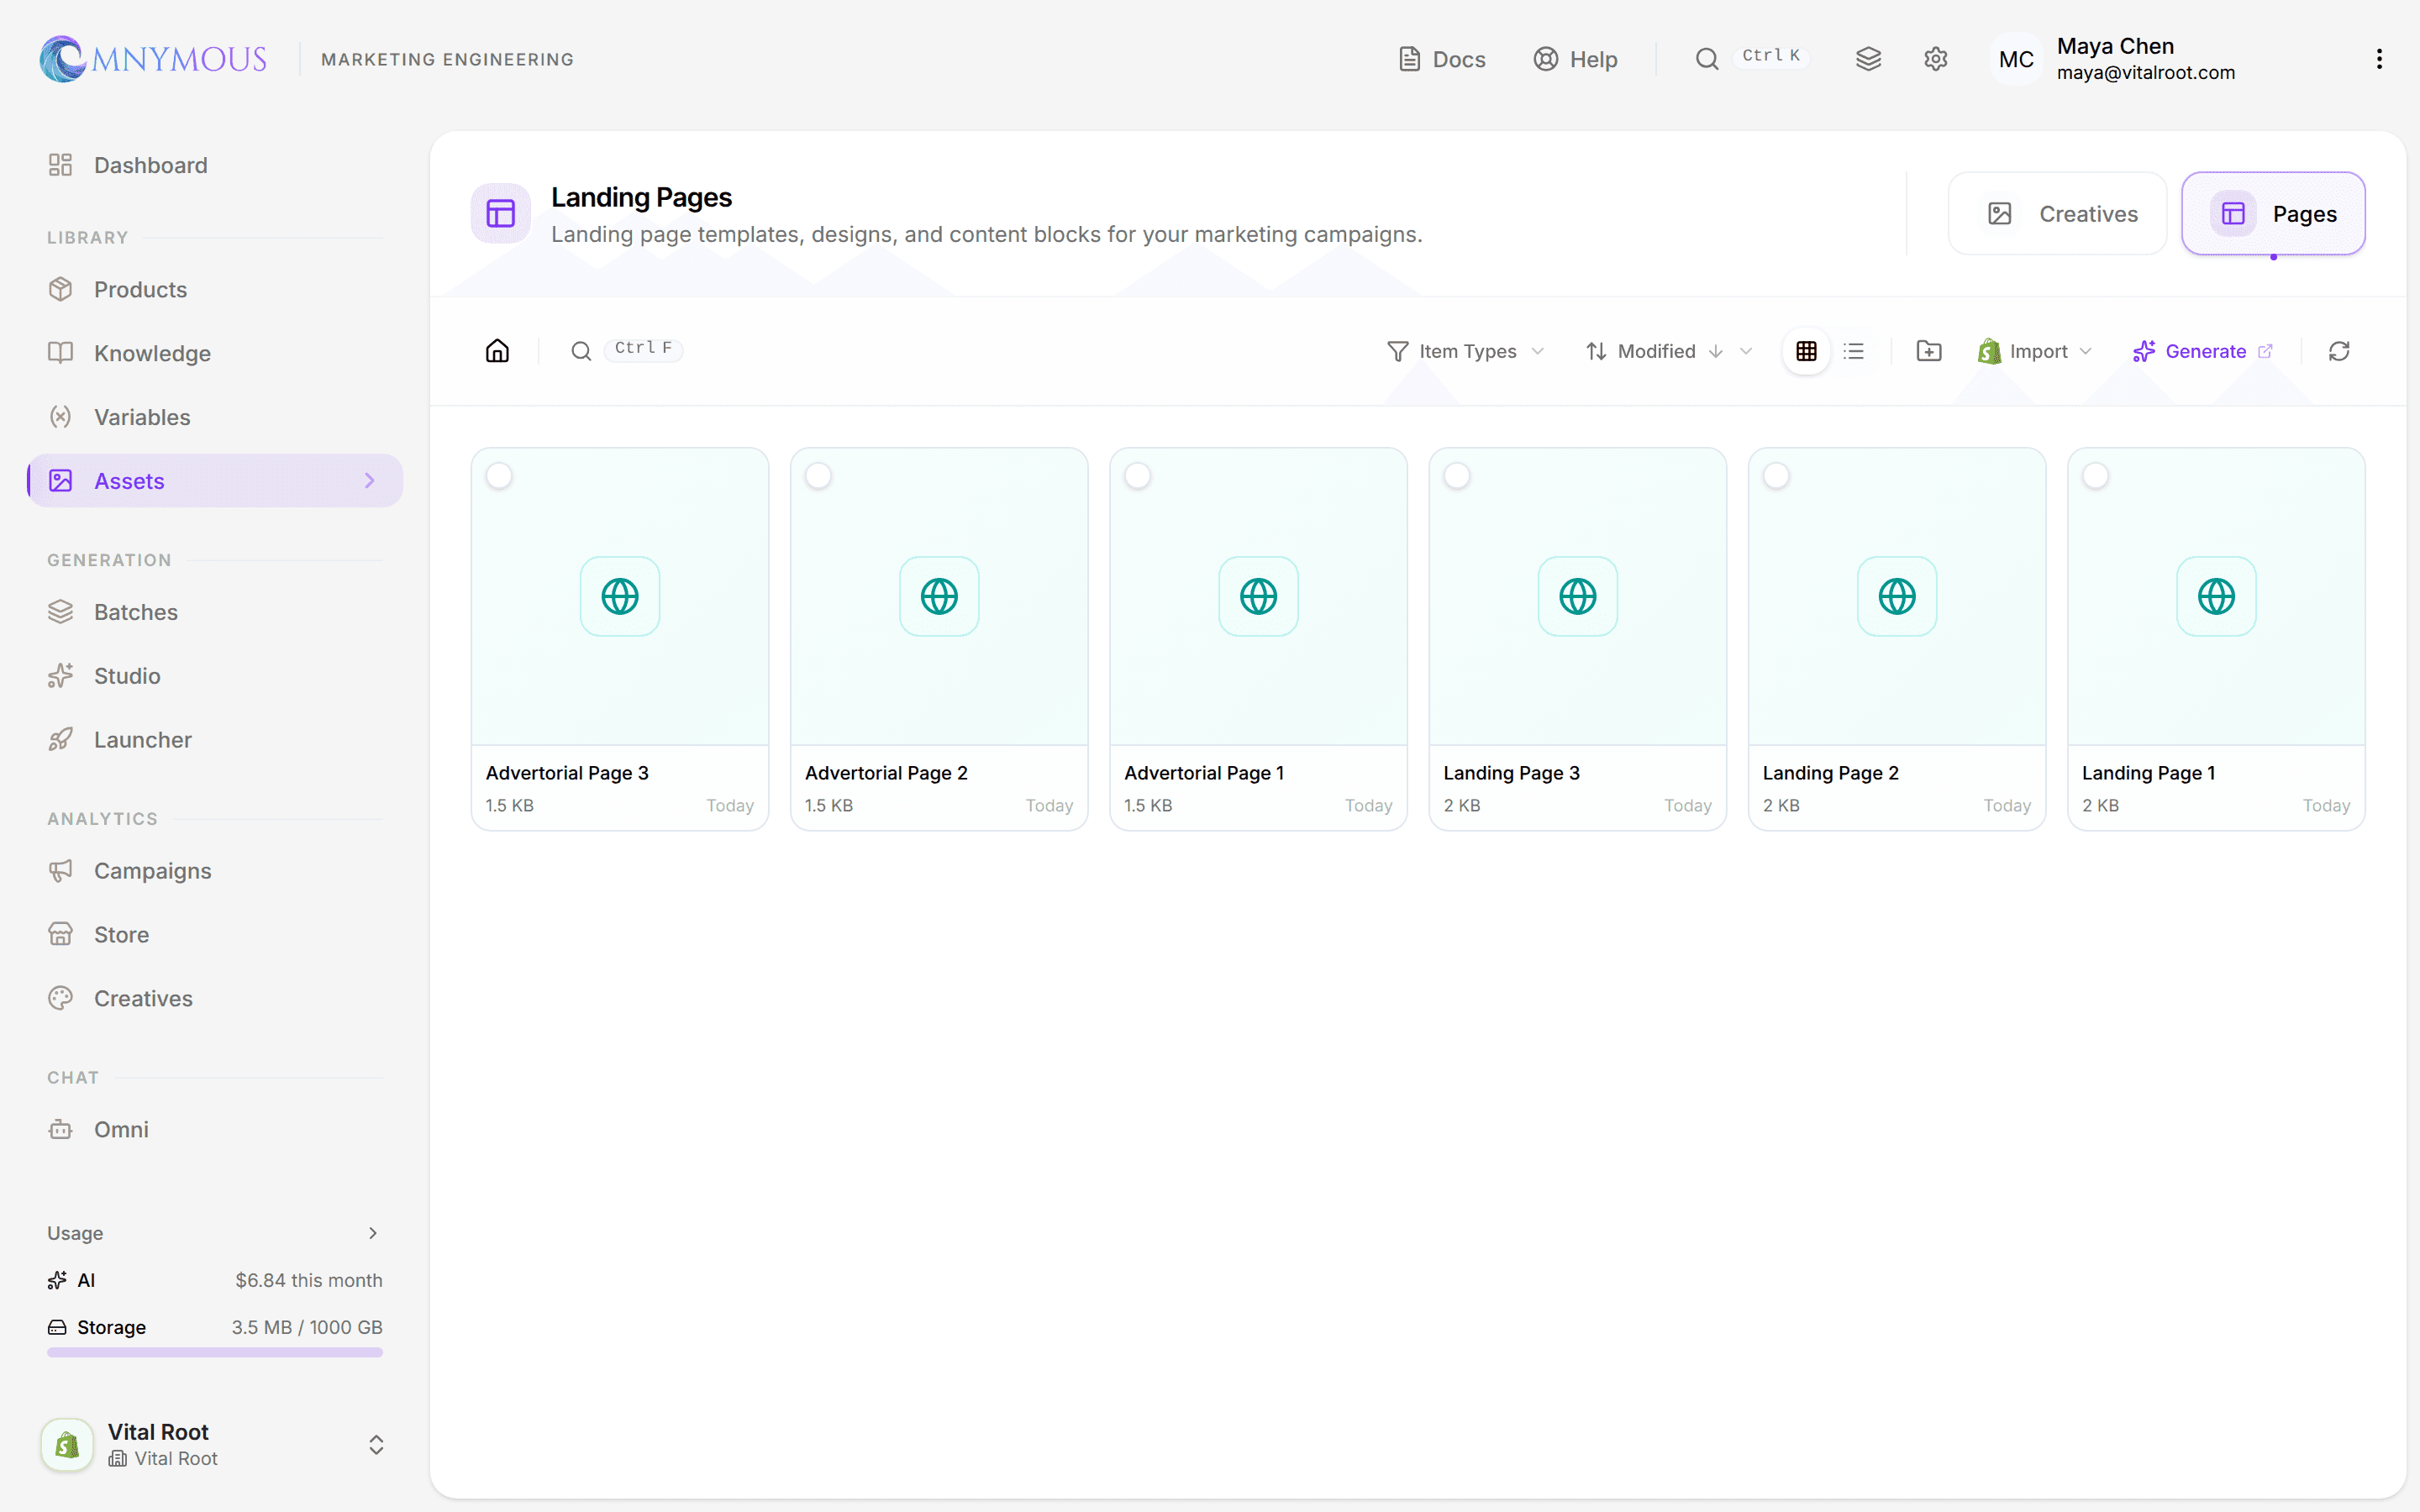The image size is (2420, 1512).
Task: Switch to the Creatives tab
Action: coord(2058,213)
